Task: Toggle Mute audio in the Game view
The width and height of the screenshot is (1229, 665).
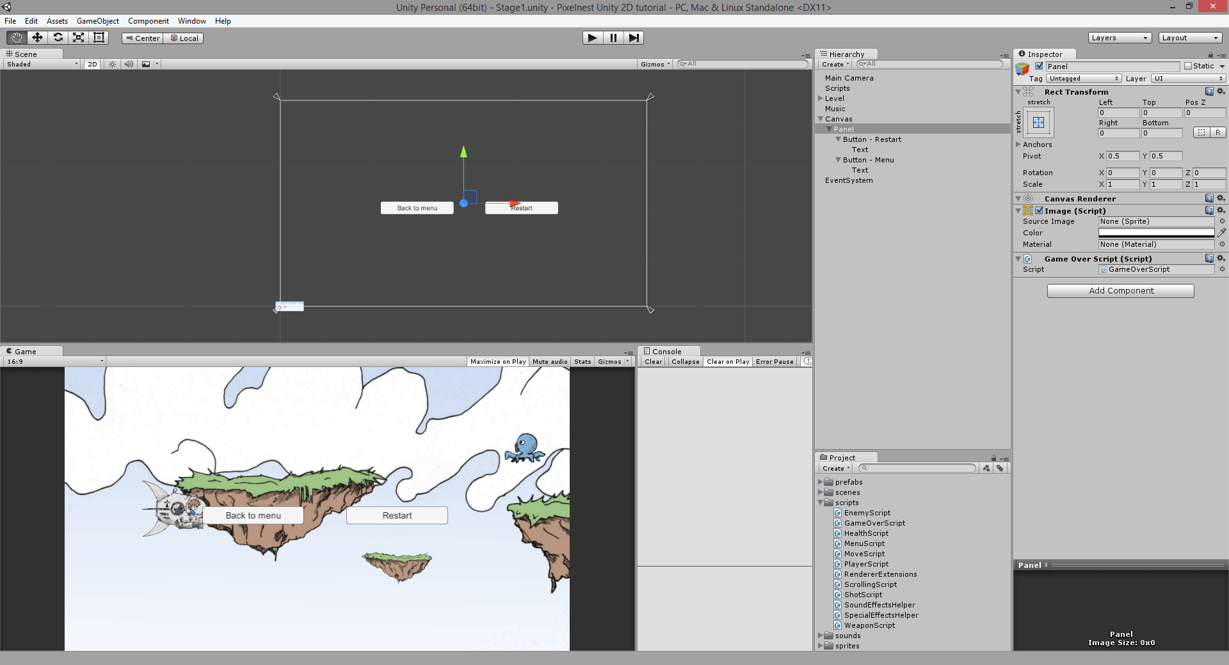Action: pyautogui.click(x=549, y=361)
